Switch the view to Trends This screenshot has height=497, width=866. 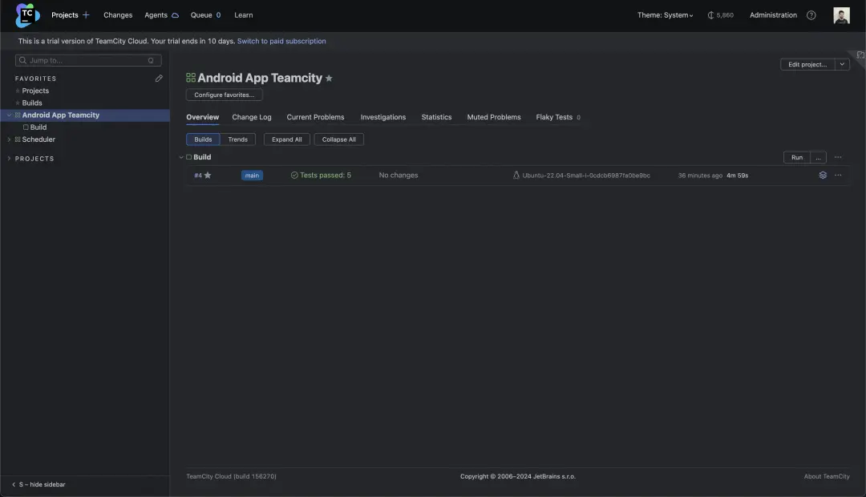point(237,139)
